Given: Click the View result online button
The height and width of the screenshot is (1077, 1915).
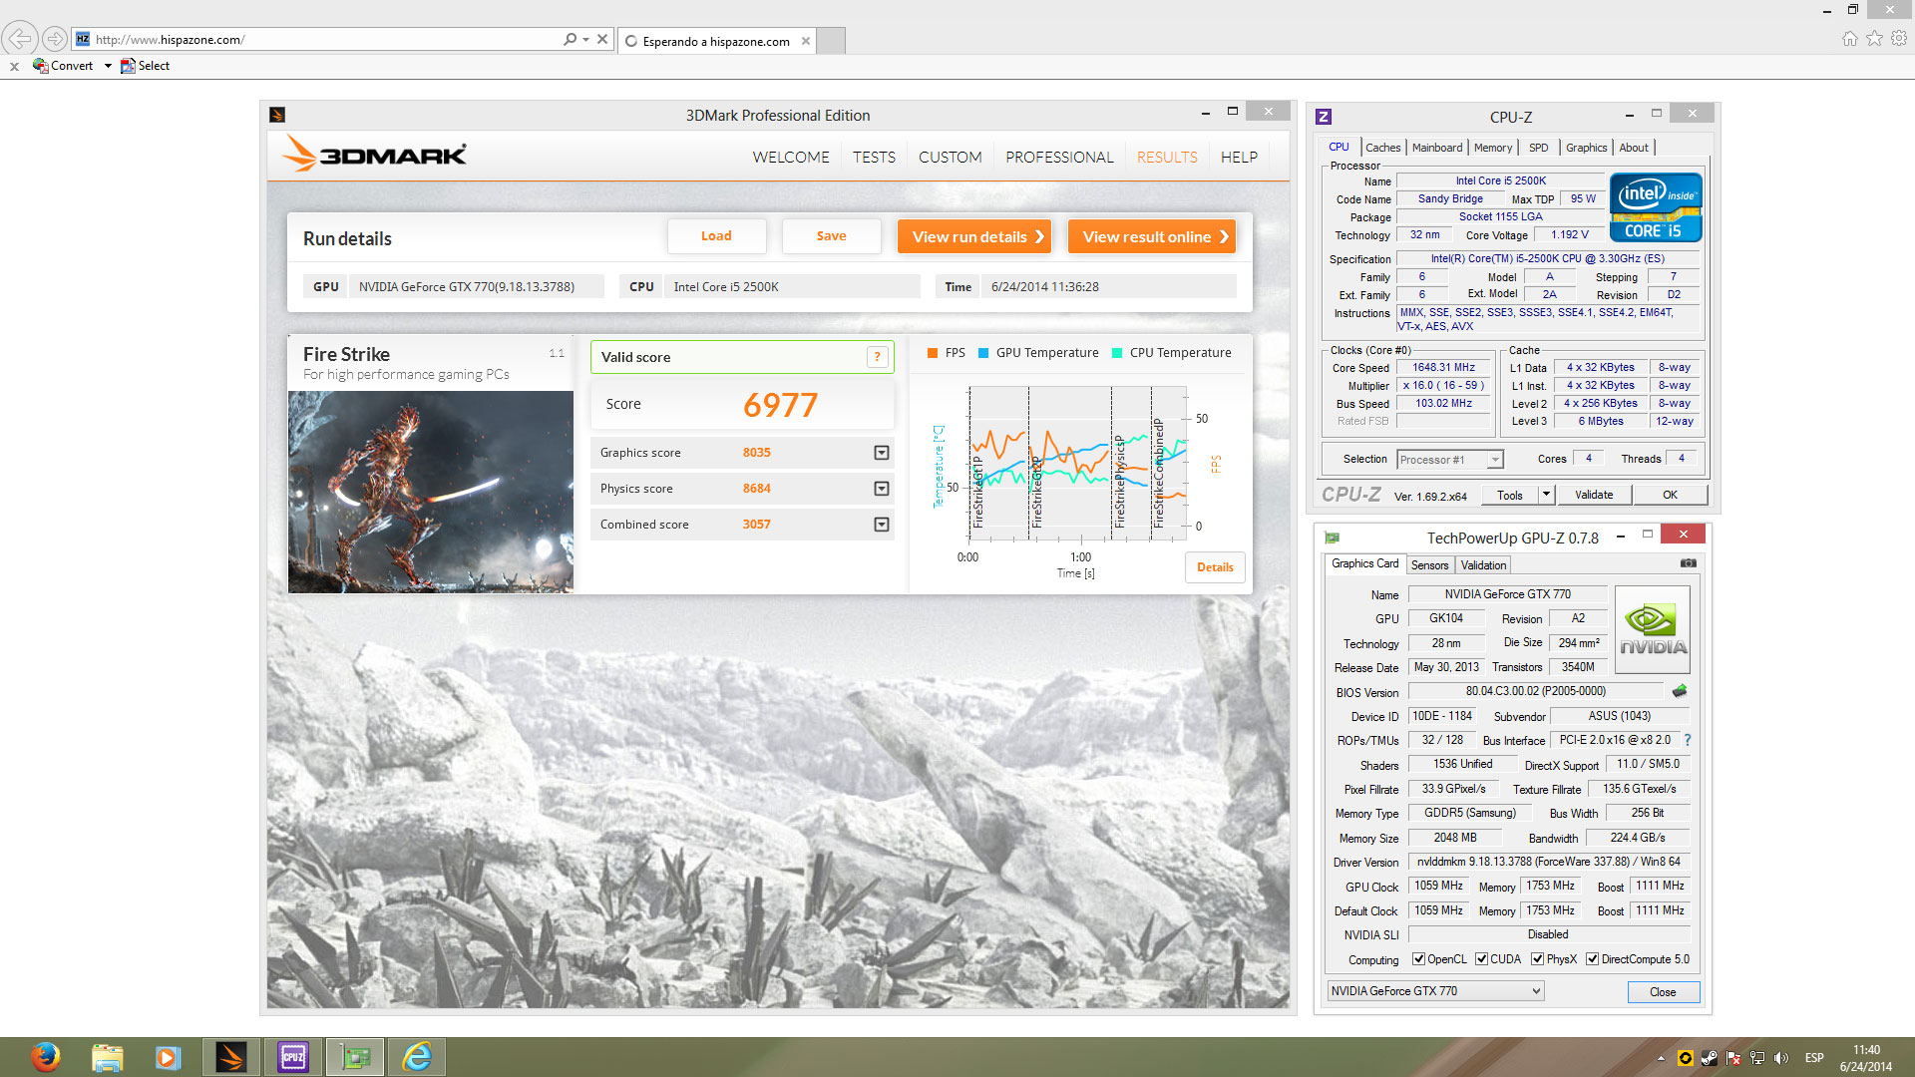Looking at the screenshot, I should coord(1152,237).
